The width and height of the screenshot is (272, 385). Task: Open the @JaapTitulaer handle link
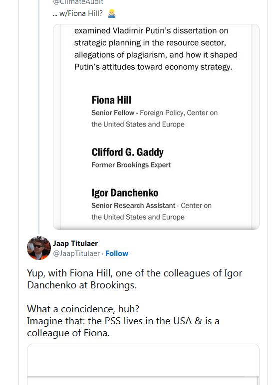[76, 254]
